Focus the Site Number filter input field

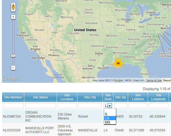click(13, 106)
